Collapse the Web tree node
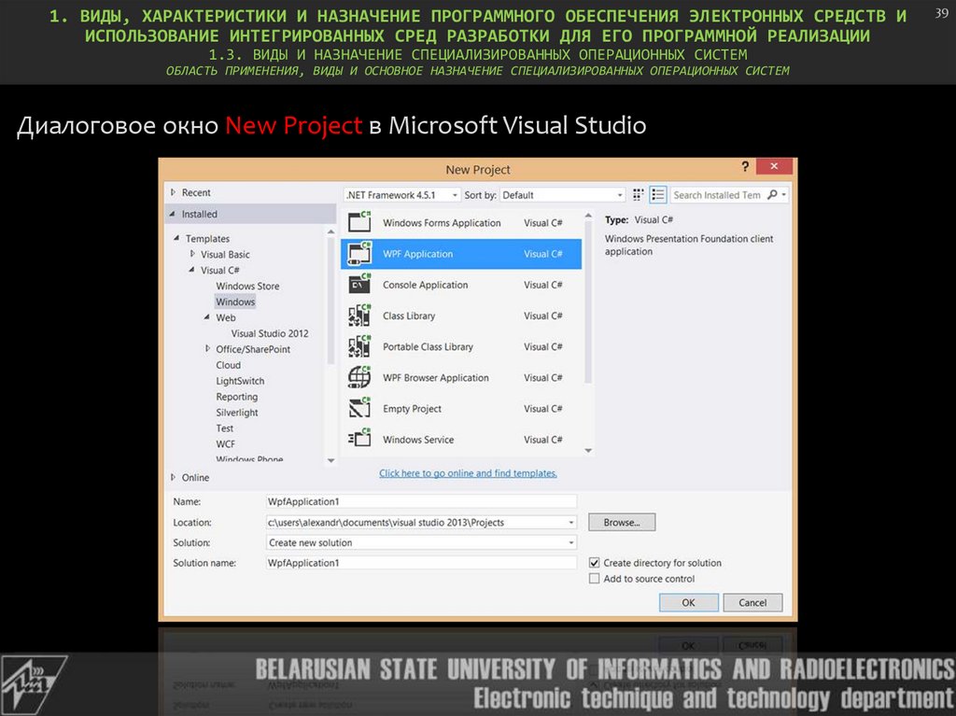 206,317
